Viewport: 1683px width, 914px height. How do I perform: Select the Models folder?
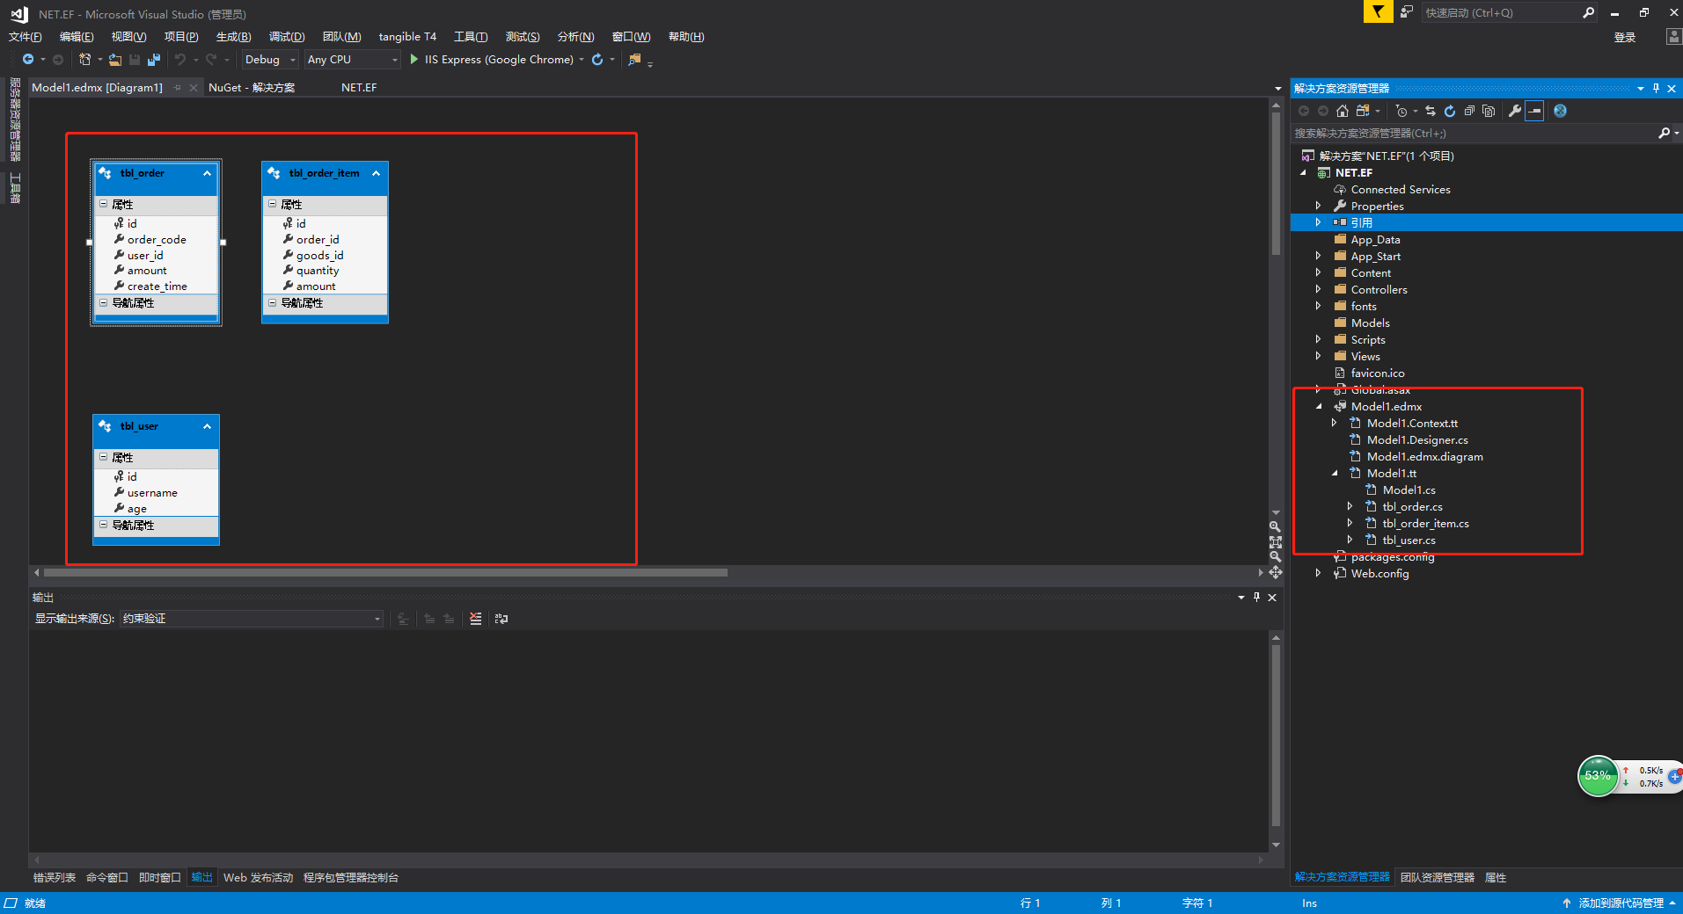point(1370,323)
